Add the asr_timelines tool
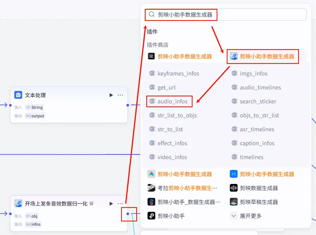316x235 pixels. pyautogui.click(x=253, y=129)
